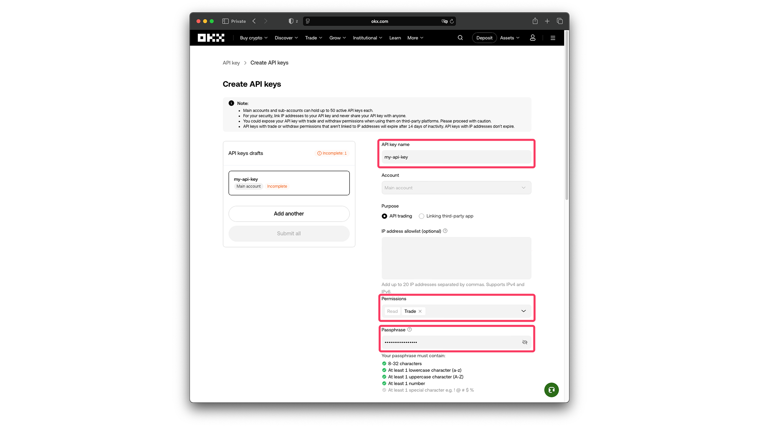759x427 pixels.
Task: Click the Deposit button
Action: pos(484,38)
